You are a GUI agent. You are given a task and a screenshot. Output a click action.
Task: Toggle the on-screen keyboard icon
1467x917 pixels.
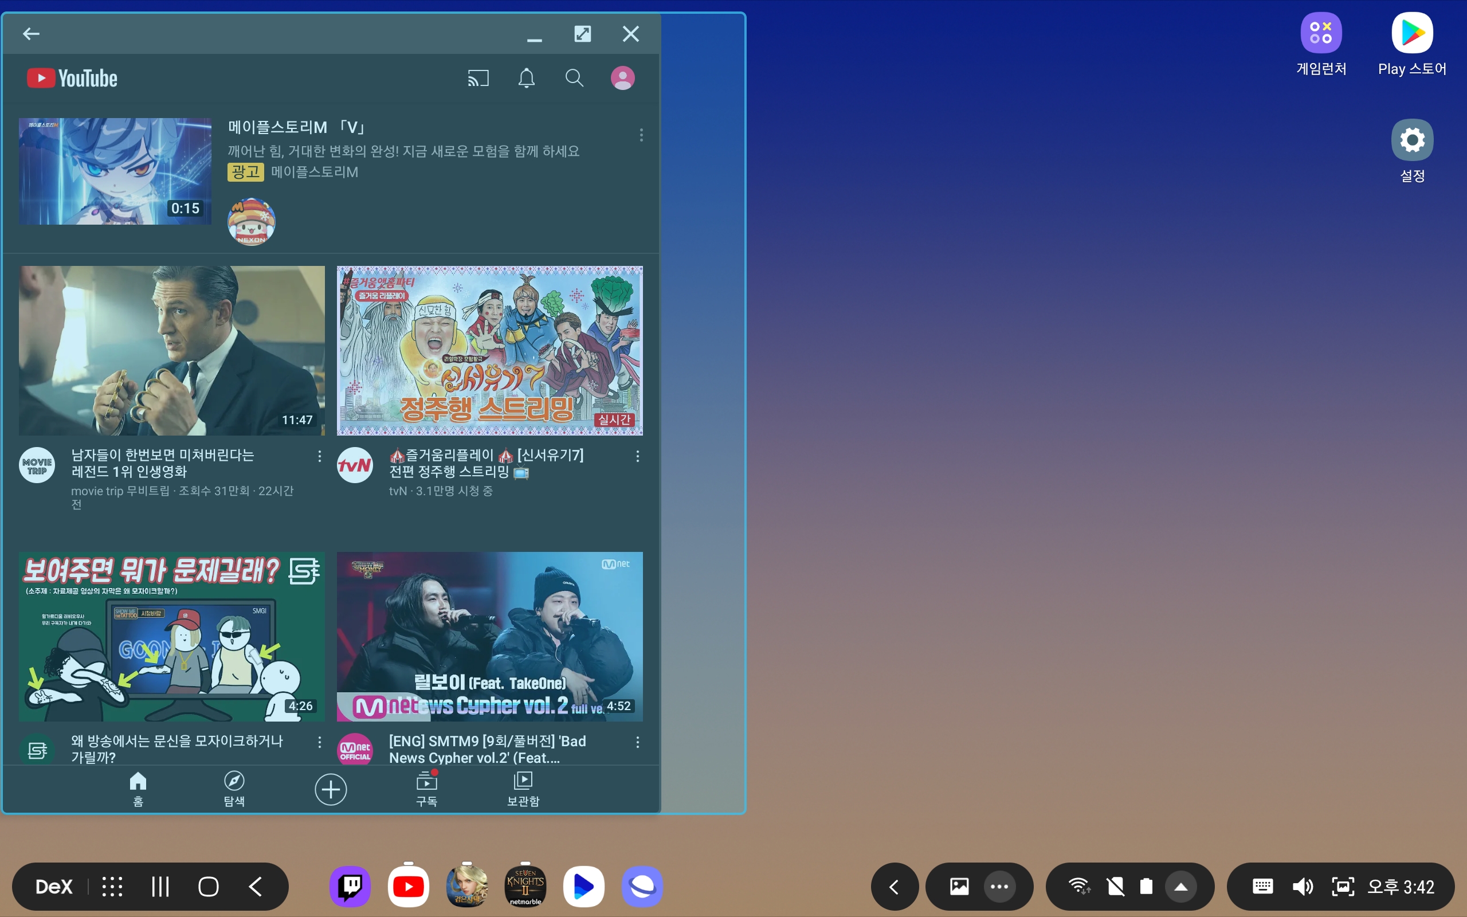1263,887
